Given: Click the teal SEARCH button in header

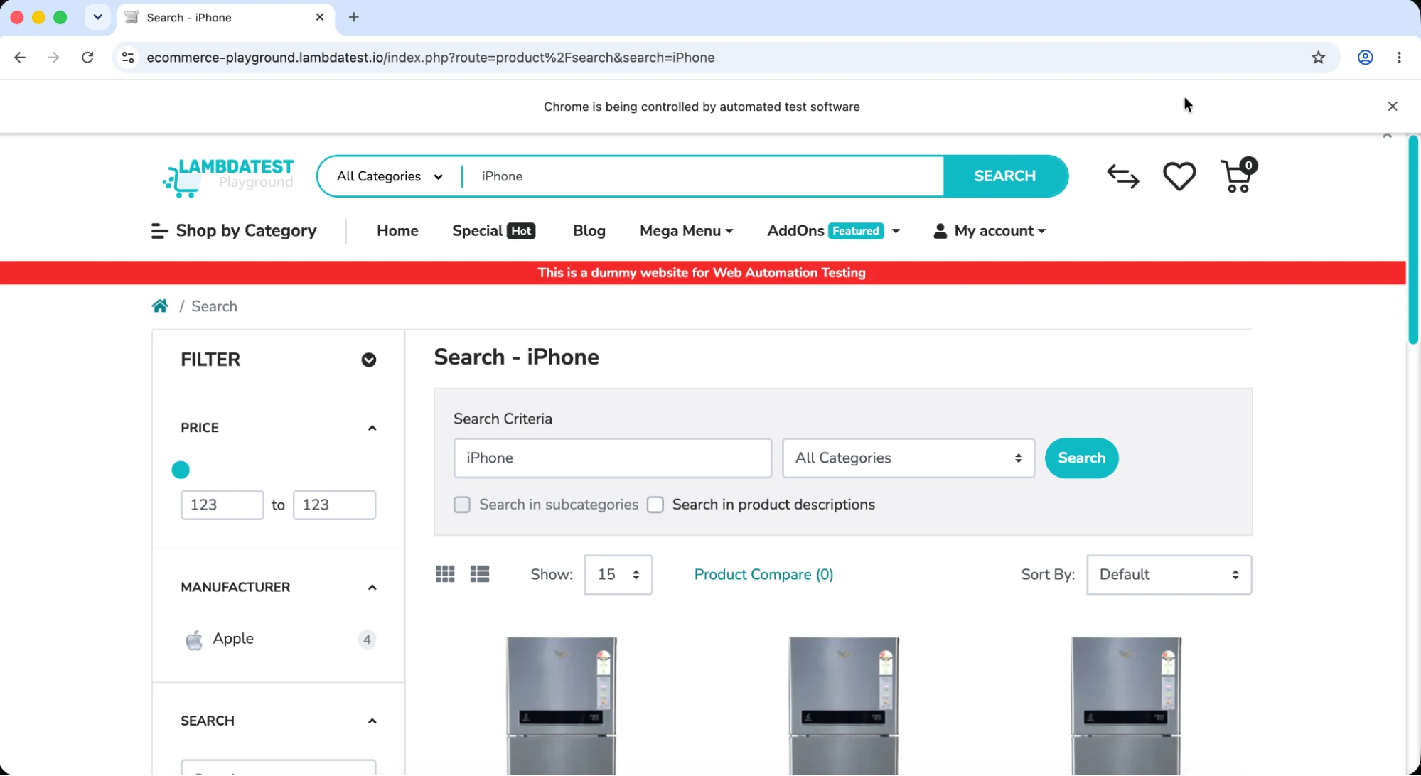Looking at the screenshot, I should [x=1005, y=176].
